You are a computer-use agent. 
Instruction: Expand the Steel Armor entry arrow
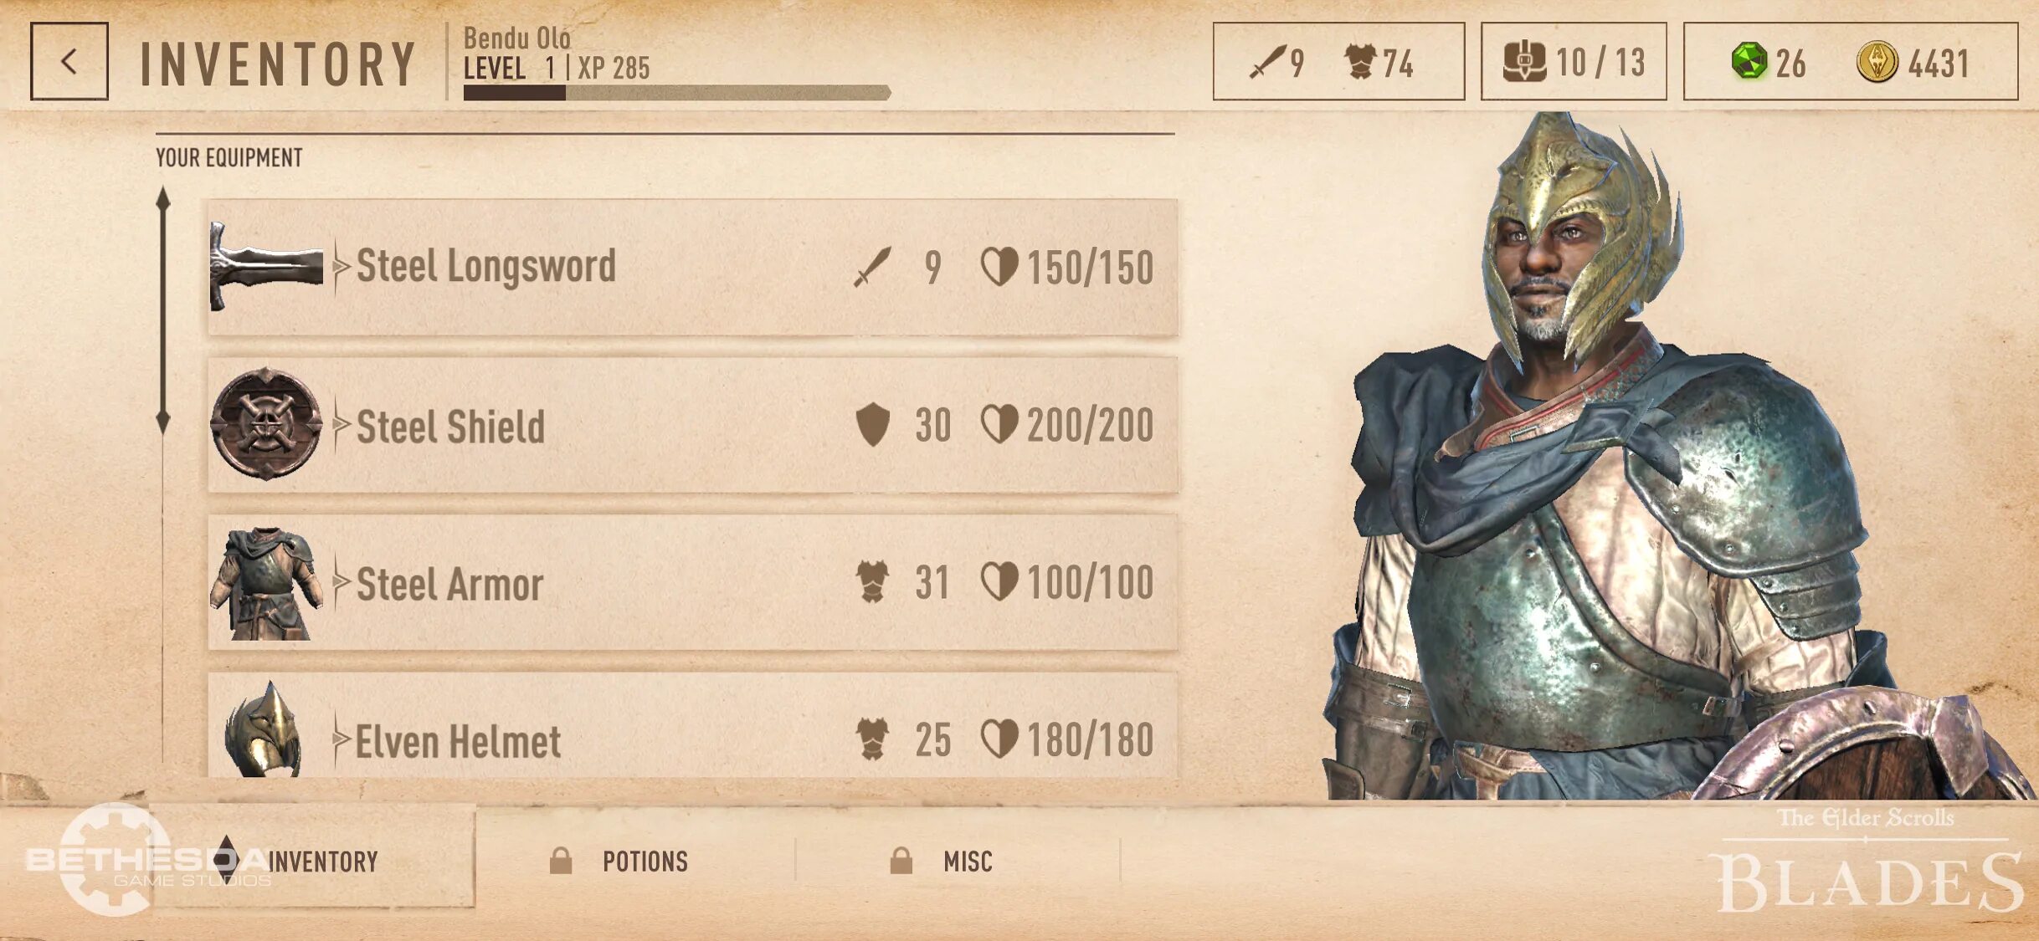340,581
